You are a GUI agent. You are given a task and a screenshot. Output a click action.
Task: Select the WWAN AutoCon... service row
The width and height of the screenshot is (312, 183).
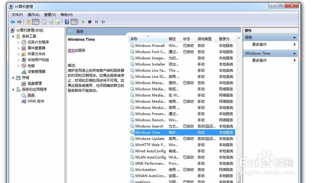coord(182,176)
